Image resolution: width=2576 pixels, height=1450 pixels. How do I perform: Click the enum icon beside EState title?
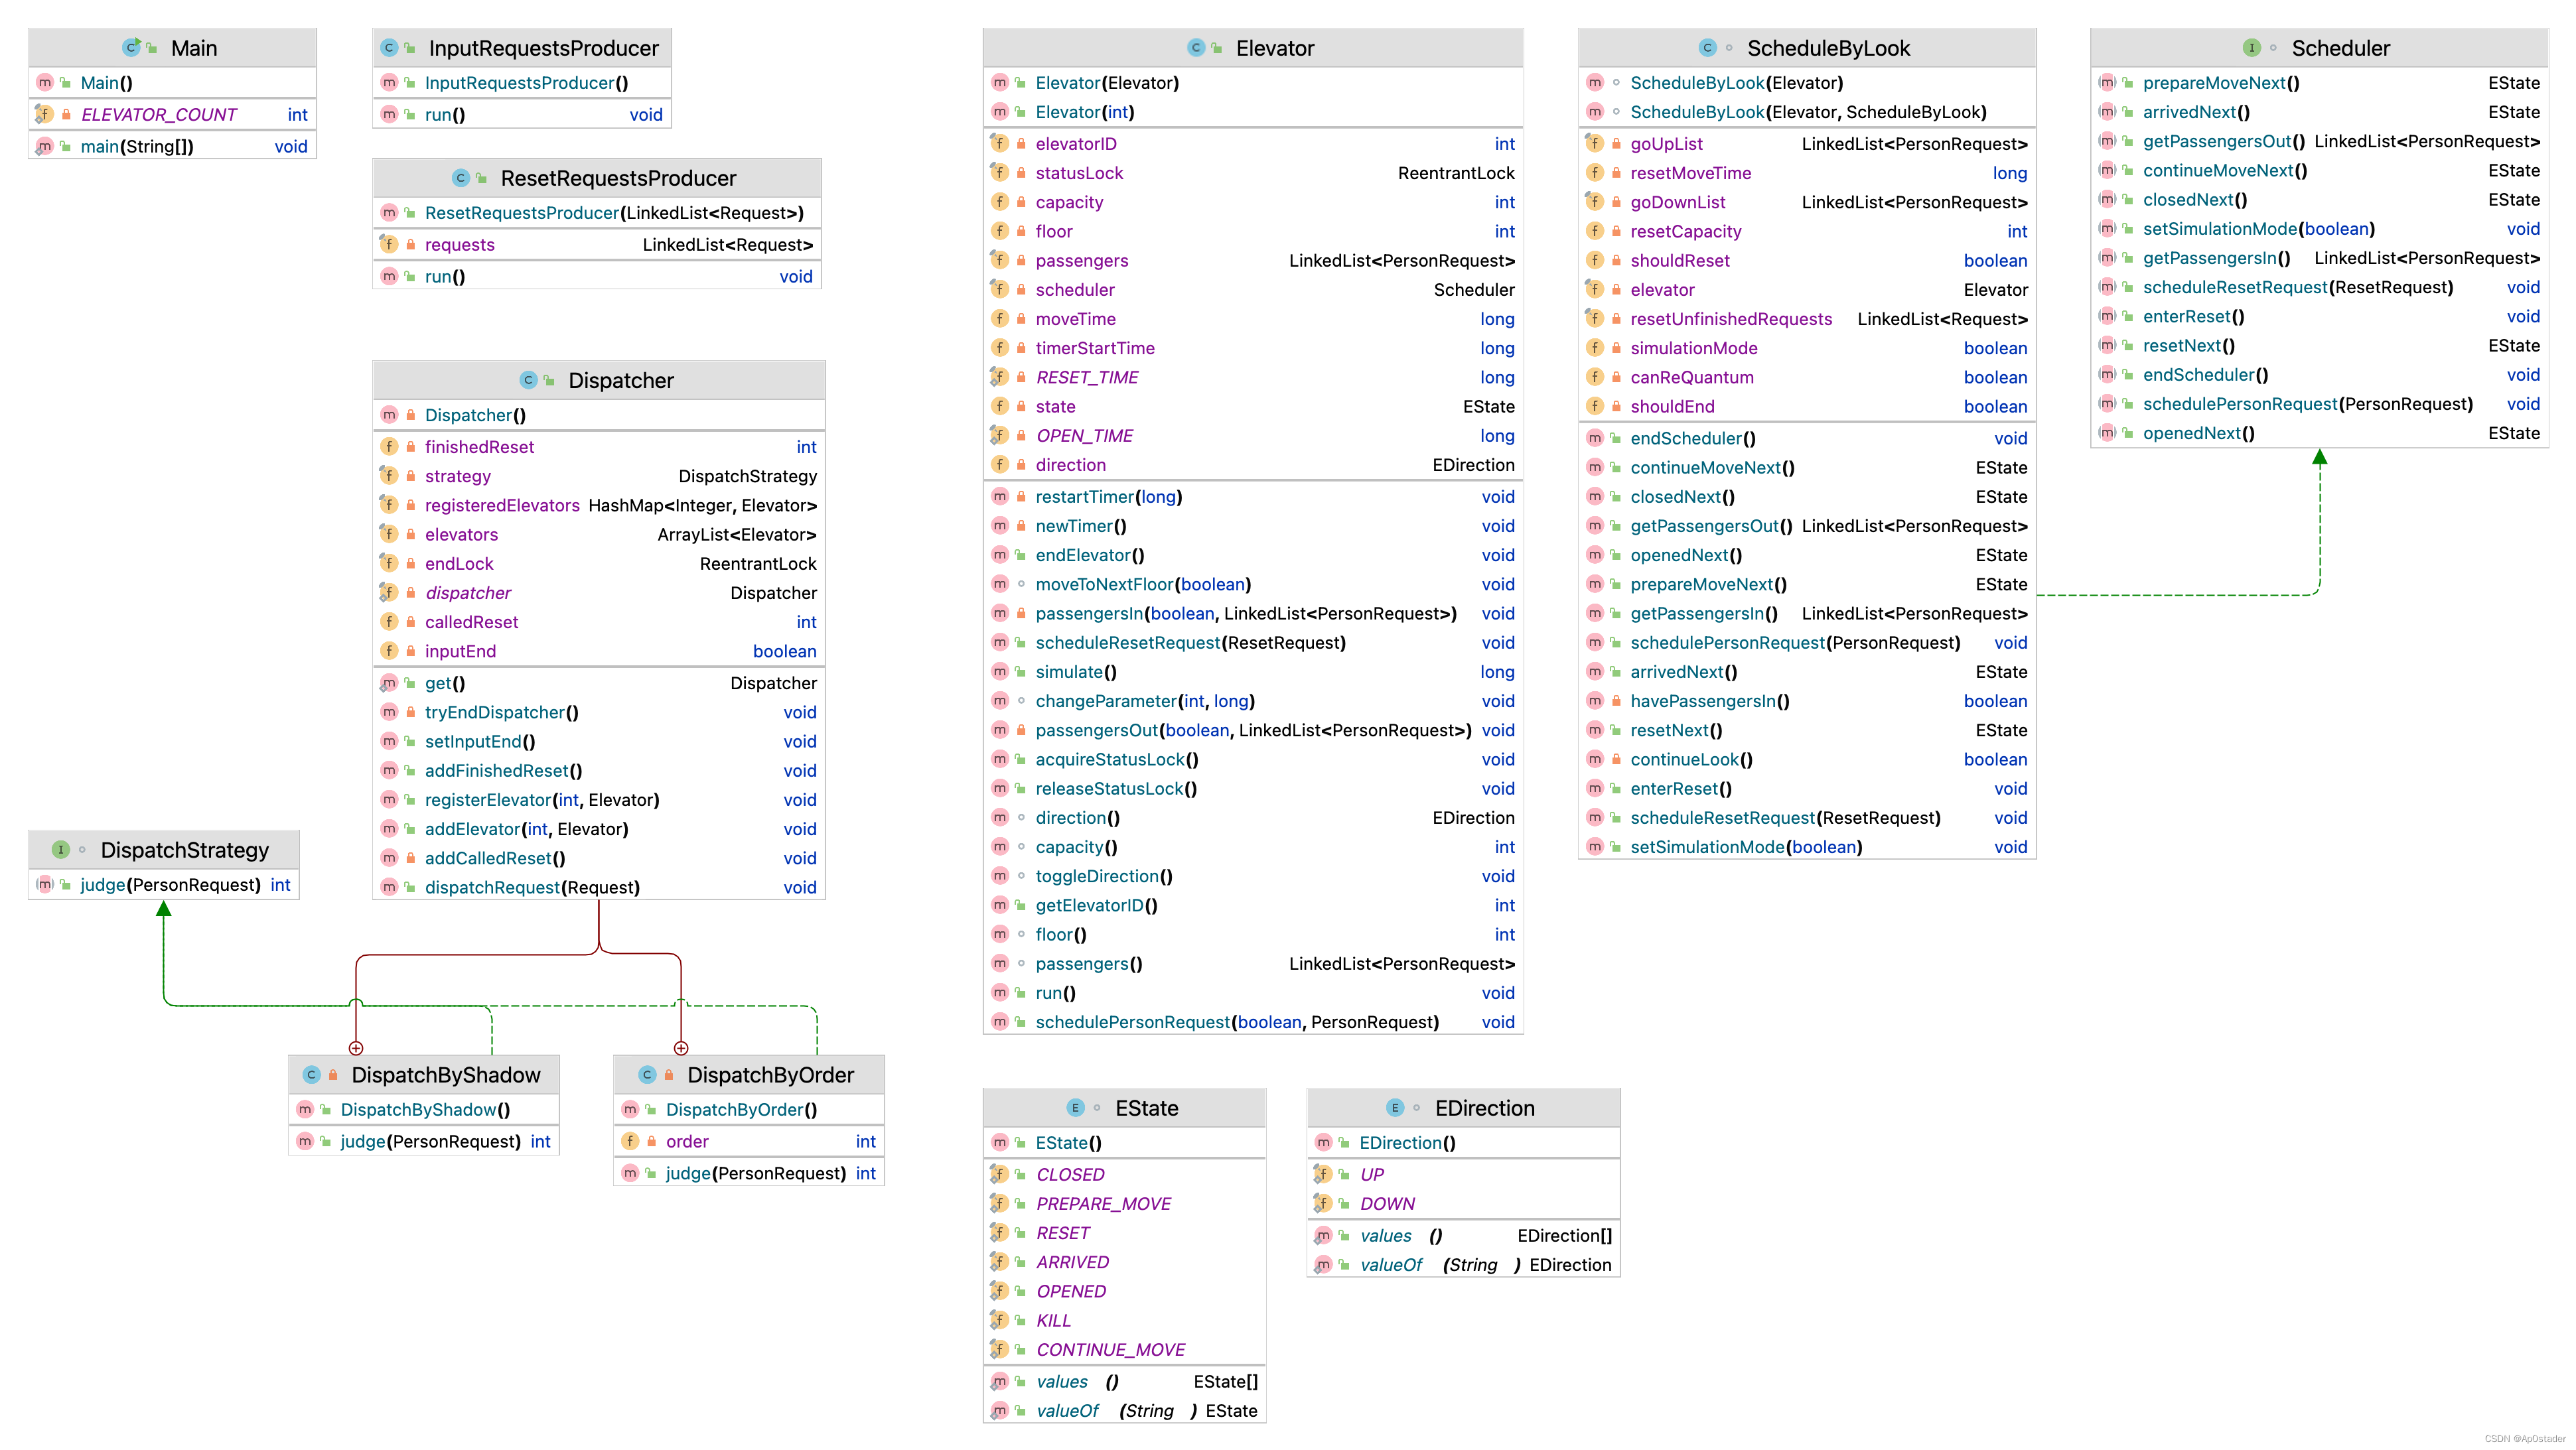[x=1076, y=1108]
